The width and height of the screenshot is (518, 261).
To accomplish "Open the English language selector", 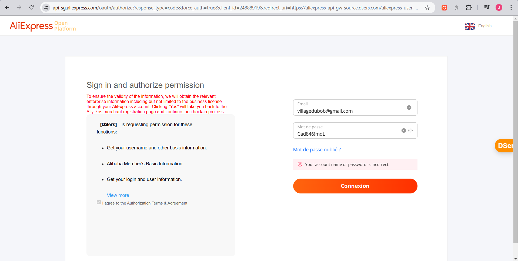I will 478,26.
